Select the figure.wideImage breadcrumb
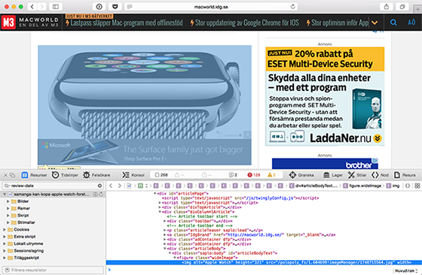The width and height of the screenshot is (422, 275). point(362,186)
